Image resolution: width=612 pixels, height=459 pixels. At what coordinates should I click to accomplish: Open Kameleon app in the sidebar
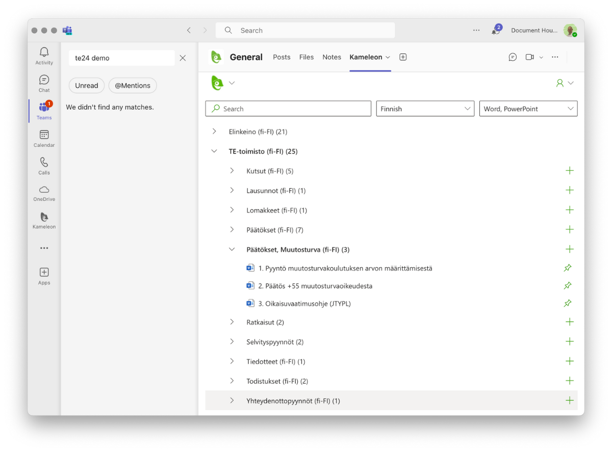click(x=44, y=220)
